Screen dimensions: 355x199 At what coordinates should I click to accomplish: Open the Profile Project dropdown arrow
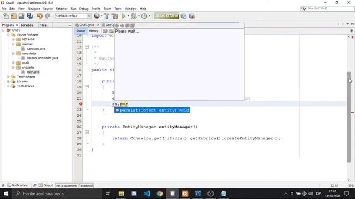coord(149,16)
